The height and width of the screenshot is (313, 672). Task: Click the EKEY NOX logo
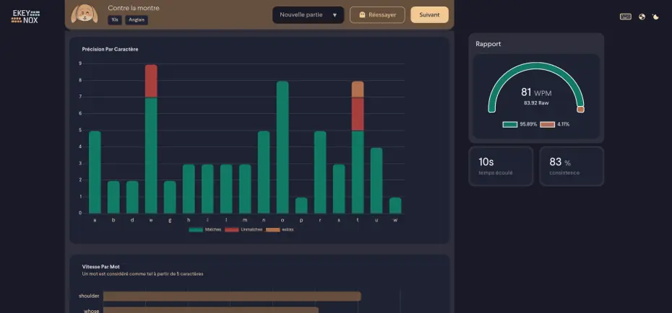coord(25,17)
